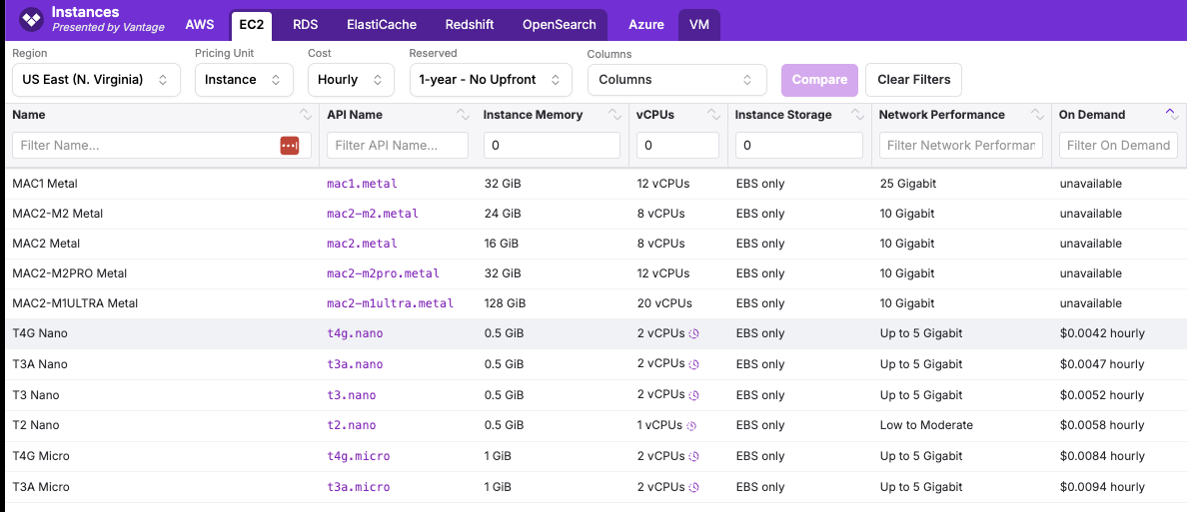Screen dimensions: 1187x512
Task: Switch to the Azure tab
Action: click(646, 24)
